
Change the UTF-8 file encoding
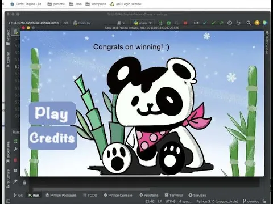(x=171, y=201)
